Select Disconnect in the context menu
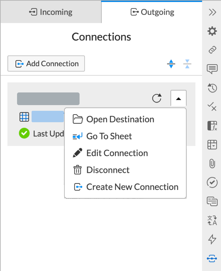Image resolution: width=221 pixels, height=271 pixels. coord(108,170)
